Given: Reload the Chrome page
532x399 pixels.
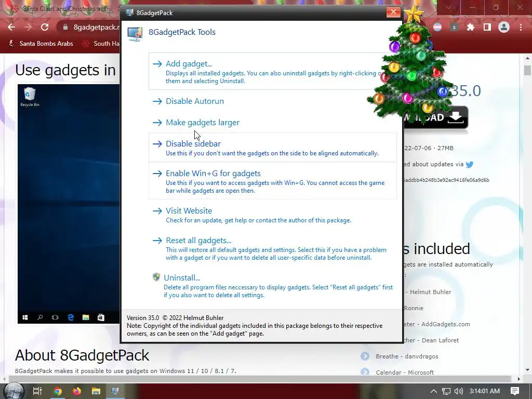Looking at the screenshot, I should click(45, 27).
